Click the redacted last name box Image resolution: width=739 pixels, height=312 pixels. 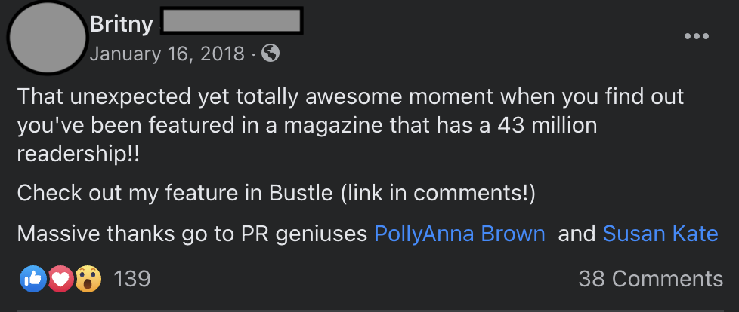[231, 20]
